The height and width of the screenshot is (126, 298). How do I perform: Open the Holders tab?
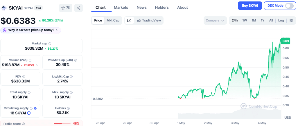(162, 8)
